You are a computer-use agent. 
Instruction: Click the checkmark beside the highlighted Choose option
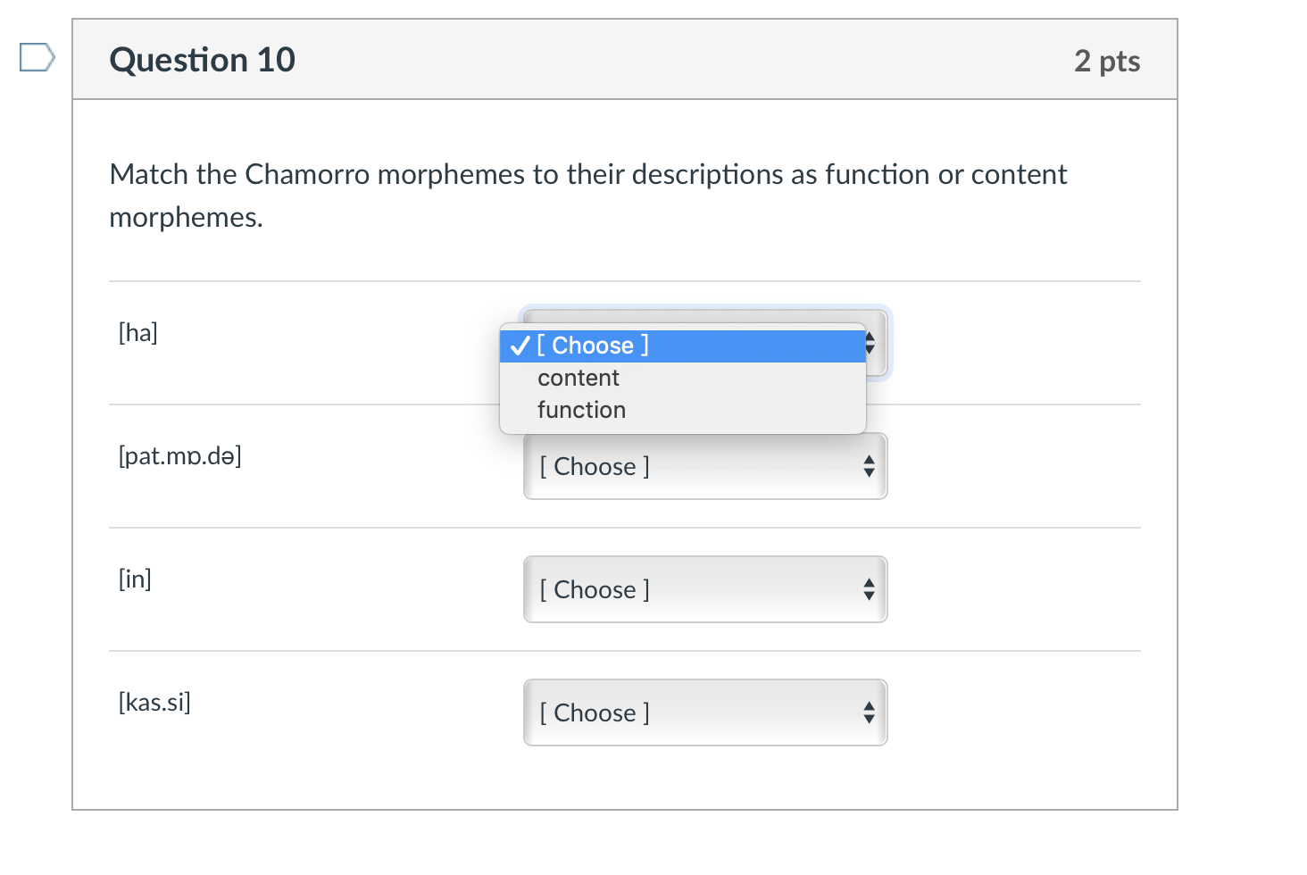click(x=520, y=346)
